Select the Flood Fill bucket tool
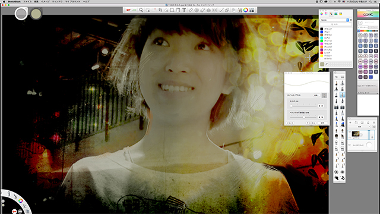 (x=178, y=10)
